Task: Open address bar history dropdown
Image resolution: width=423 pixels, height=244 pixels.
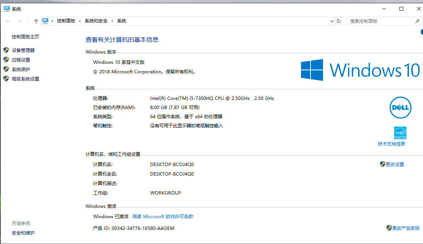Action: 332,21
